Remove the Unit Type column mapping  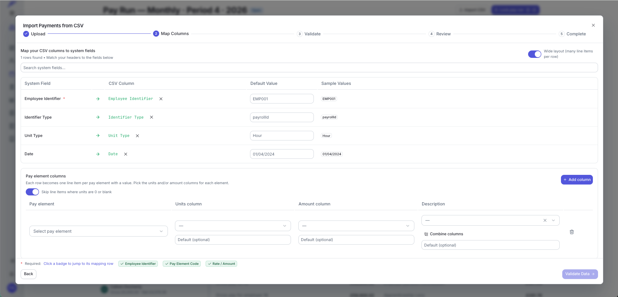click(137, 136)
